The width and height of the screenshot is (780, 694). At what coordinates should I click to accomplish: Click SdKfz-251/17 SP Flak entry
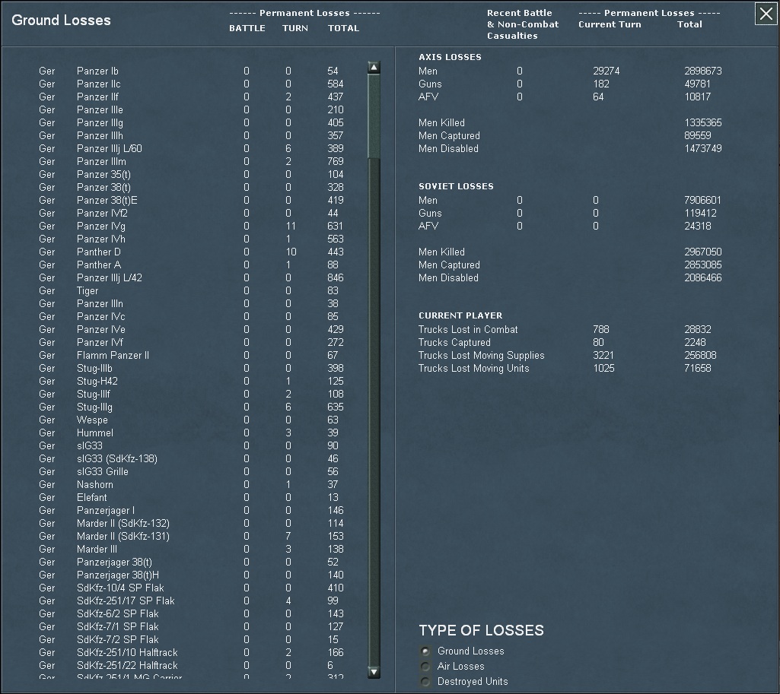tap(126, 601)
